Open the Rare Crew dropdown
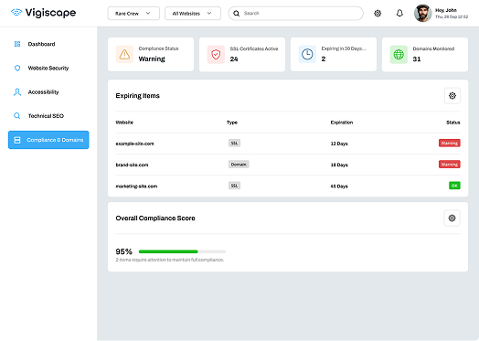Screen dimensions: 479x341 pos(133,14)
